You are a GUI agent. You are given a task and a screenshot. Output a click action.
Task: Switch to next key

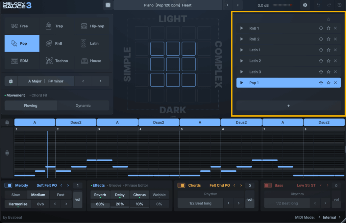coord(100,81)
